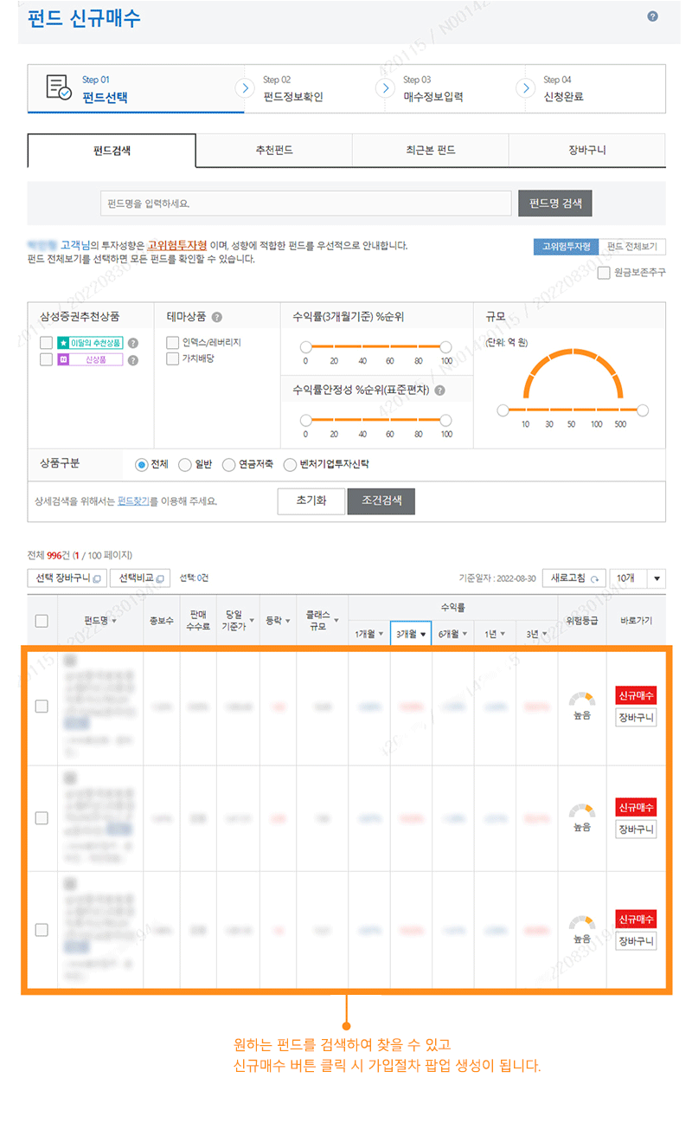692x1136 pixels.
Task: Click the risk gauge icon of second fund
Action: click(x=582, y=811)
